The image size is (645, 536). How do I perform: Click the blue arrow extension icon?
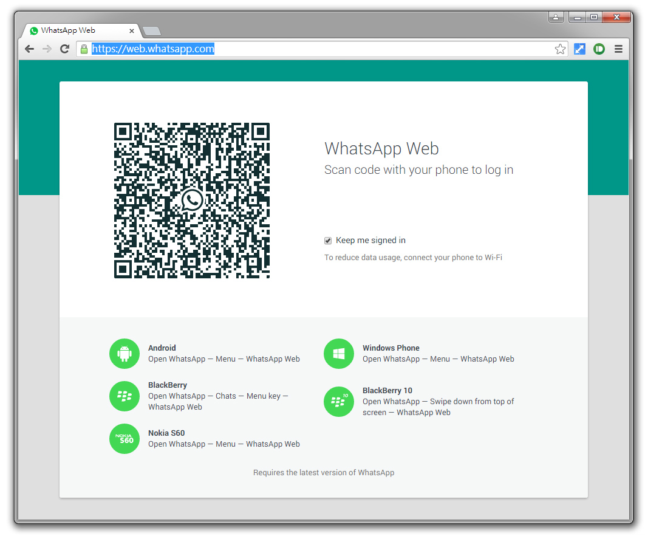(x=579, y=49)
